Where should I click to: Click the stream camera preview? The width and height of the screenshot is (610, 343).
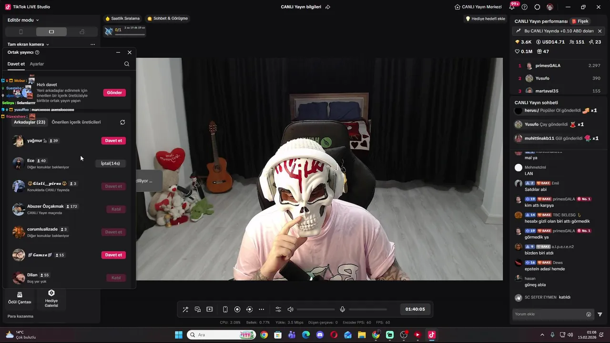[x=319, y=169]
